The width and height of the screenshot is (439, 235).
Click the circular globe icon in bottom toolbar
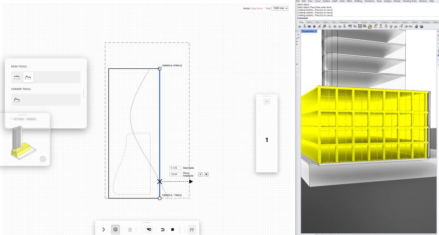pos(115,230)
